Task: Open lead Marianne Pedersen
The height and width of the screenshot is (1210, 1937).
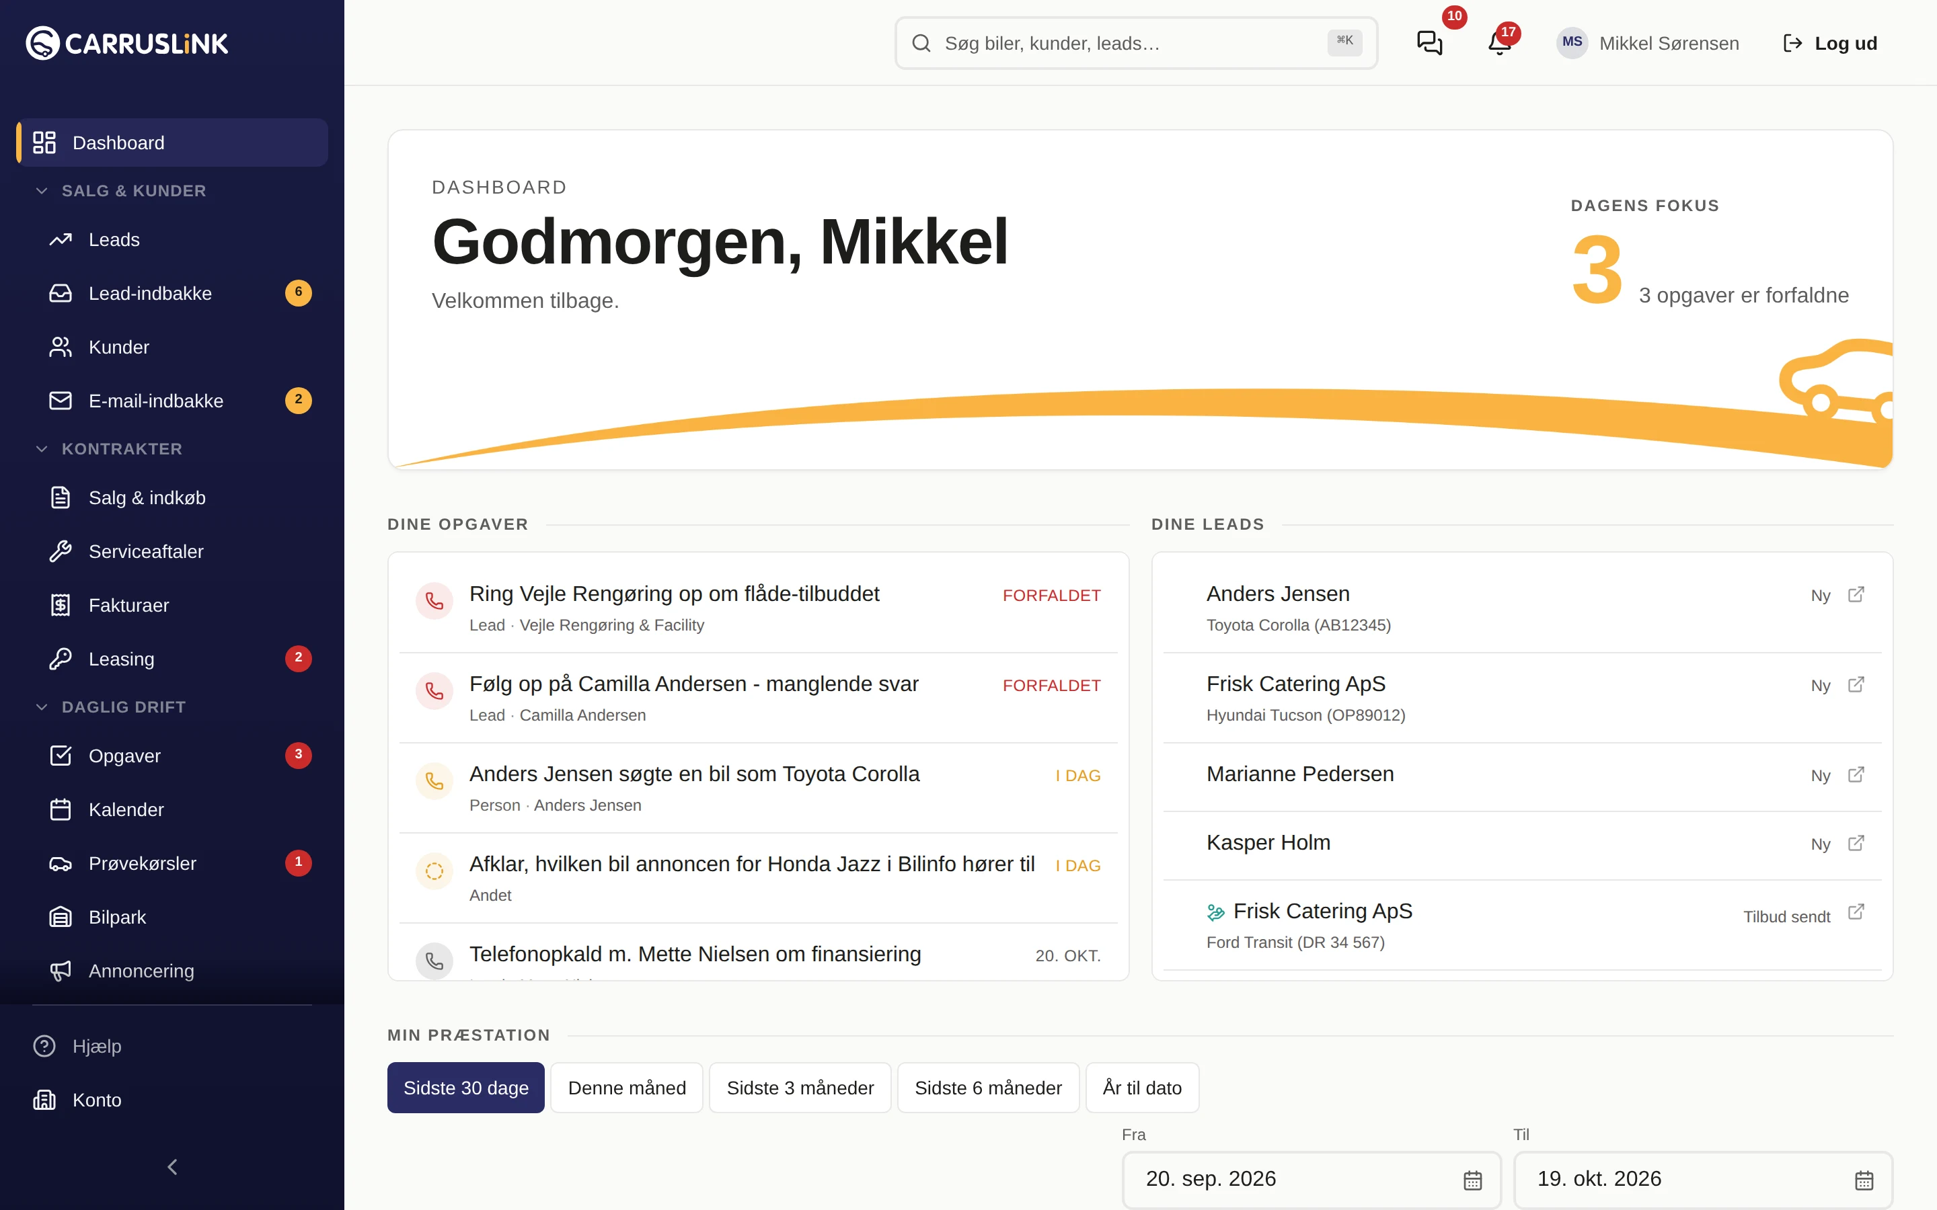Action: [x=1523, y=777]
